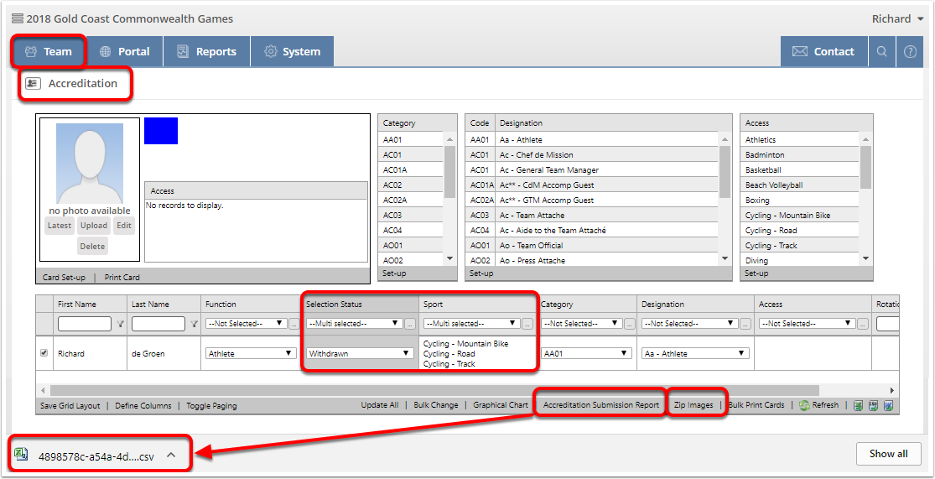Viewport: 935px width, 479px height.
Task: Click Toggle Paging link
Action: (211, 406)
